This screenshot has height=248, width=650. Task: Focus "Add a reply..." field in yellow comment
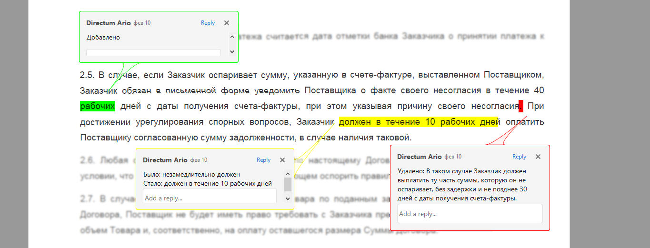click(x=210, y=198)
